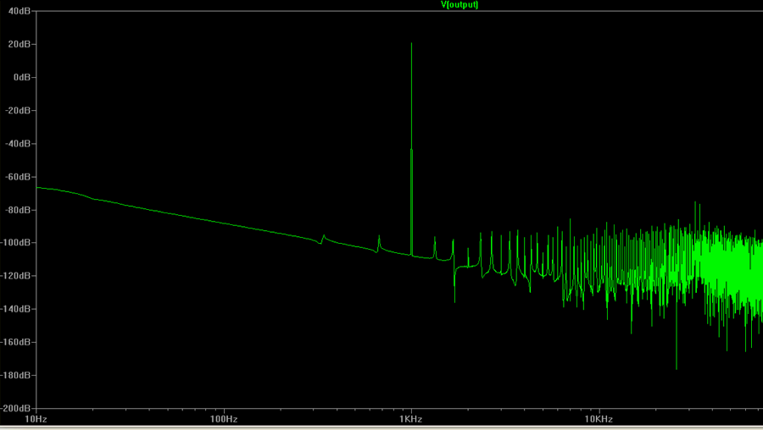Click the 1KHz frequency axis label

tap(411, 419)
